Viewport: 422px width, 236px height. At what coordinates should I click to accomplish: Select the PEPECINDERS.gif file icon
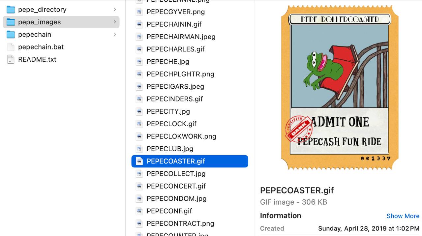(139, 99)
